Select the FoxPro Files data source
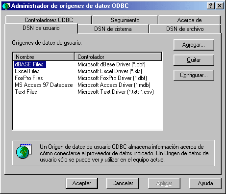The height and width of the screenshot is (194, 226). [x=29, y=78]
